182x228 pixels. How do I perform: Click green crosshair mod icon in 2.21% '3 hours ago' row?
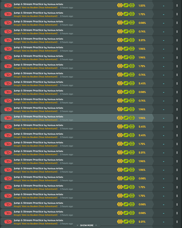[x=132, y=222]
